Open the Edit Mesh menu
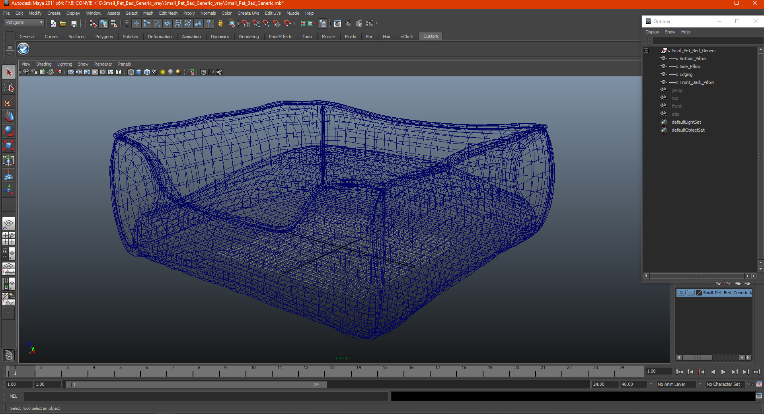The width and height of the screenshot is (764, 414). coord(168,13)
